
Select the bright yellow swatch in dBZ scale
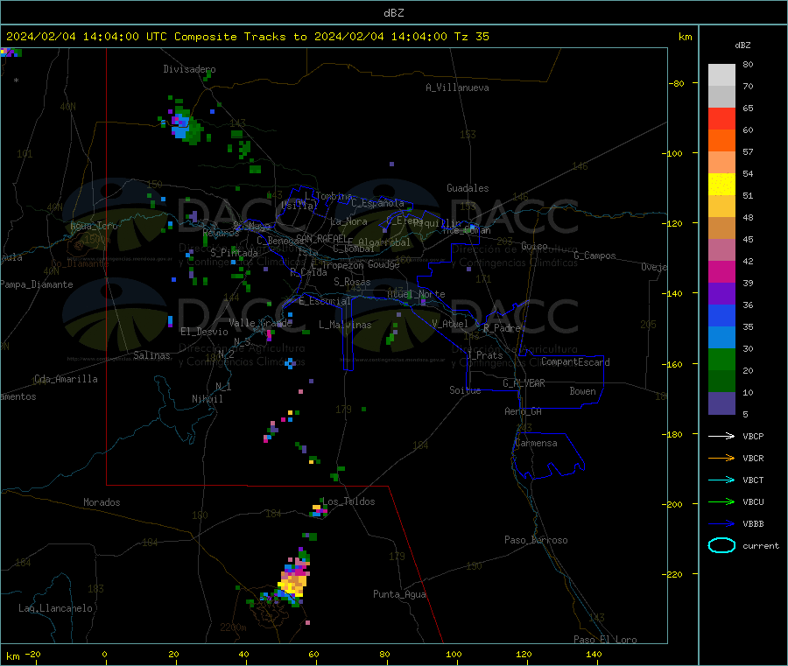721,185
